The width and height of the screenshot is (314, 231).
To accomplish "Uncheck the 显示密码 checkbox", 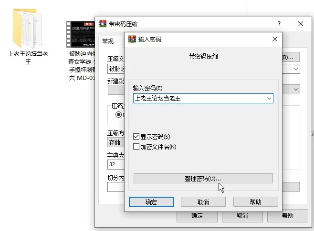I will tap(136, 137).
